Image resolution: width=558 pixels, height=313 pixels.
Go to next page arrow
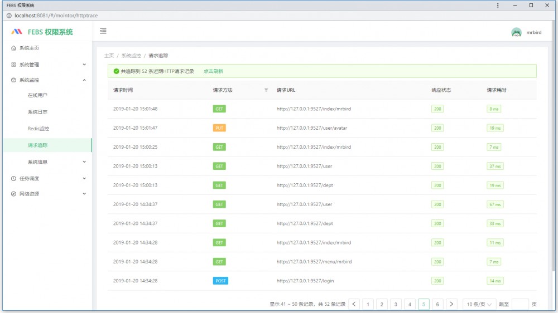tap(451, 304)
